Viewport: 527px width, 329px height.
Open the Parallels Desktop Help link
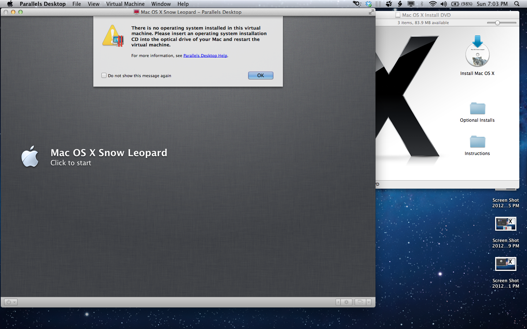[x=205, y=56]
